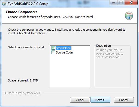This screenshot has width=139, height=107.
Task: Click the ZynAddSubFX setup title bar icon
Action: click(x=4, y=4)
